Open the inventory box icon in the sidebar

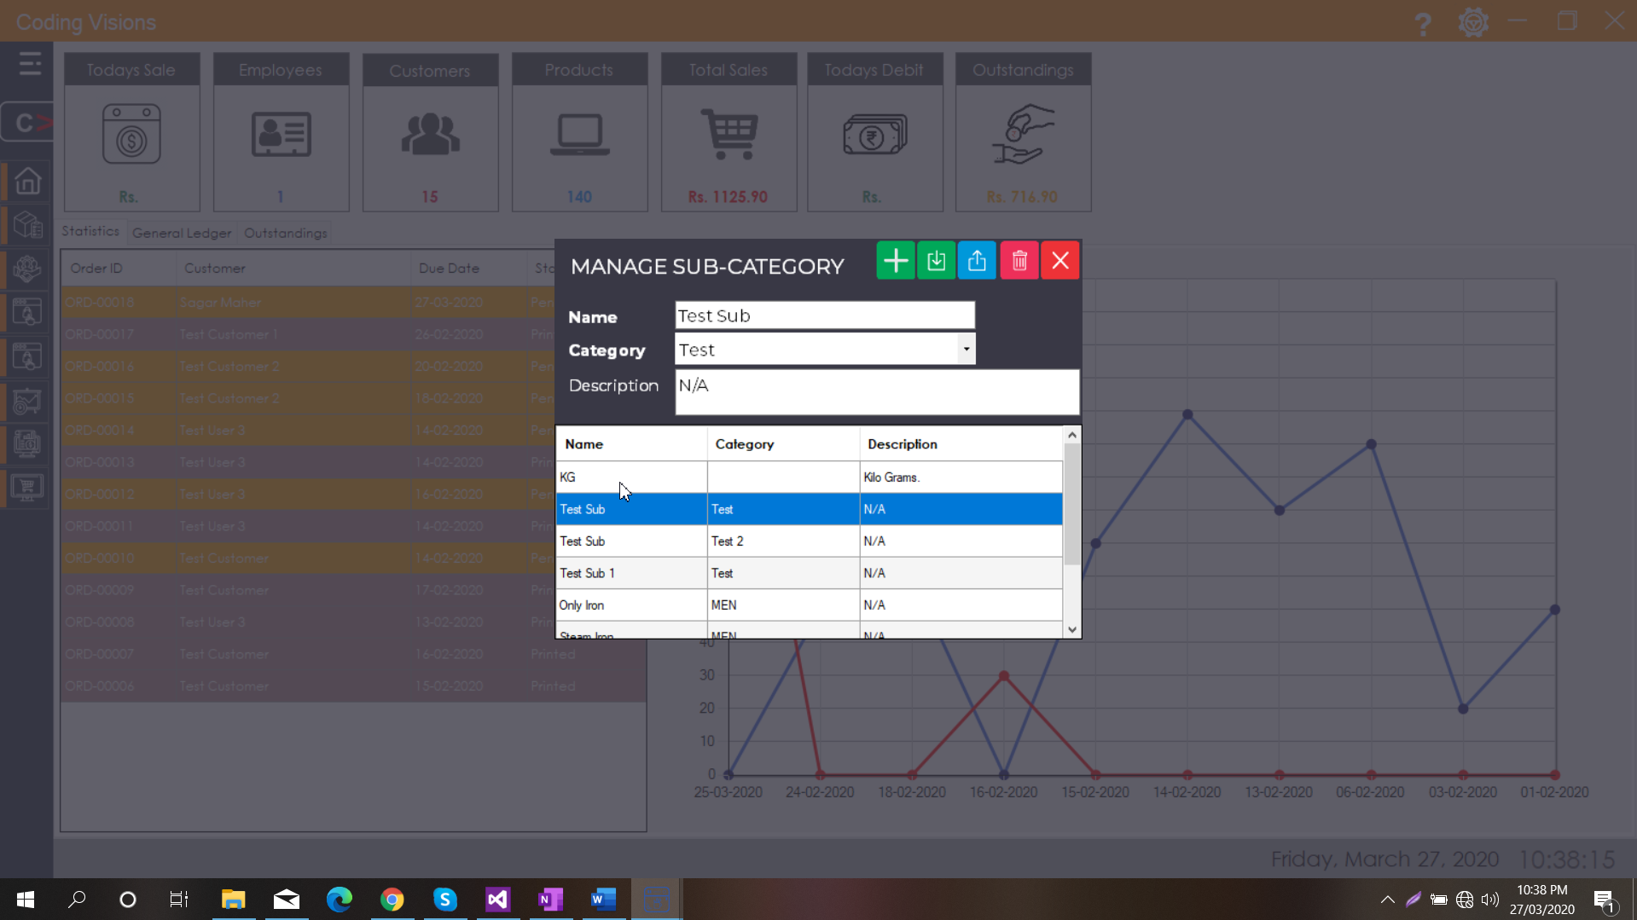[x=27, y=225]
